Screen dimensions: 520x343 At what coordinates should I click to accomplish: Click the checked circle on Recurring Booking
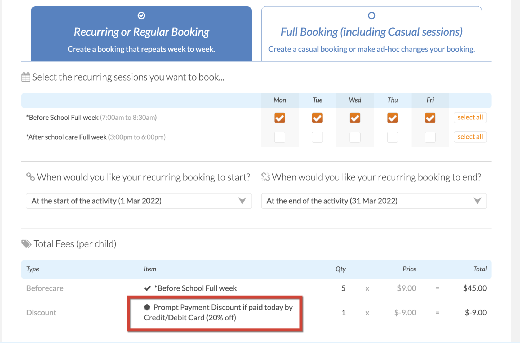click(x=141, y=16)
